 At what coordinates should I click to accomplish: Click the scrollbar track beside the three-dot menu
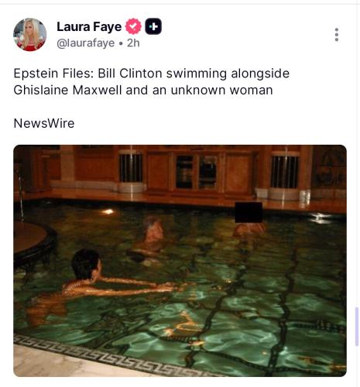(x=357, y=35)
